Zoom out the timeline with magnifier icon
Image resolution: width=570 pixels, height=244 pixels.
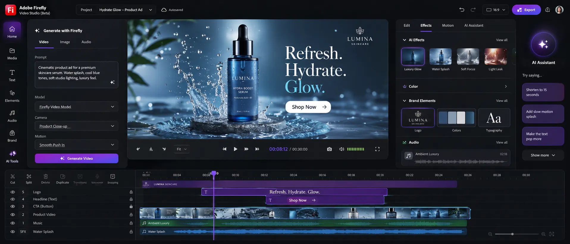pyautogui.click(x=490, y=234)
